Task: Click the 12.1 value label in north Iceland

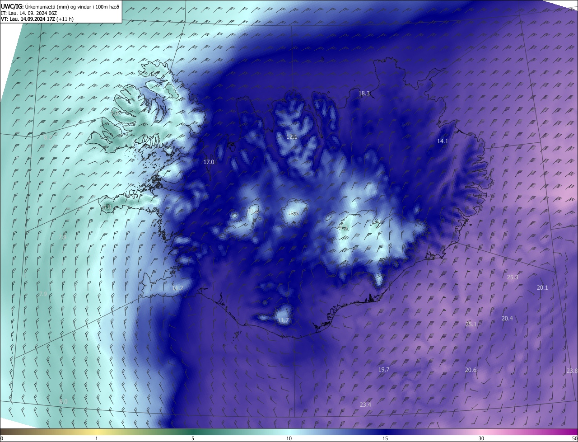Action: click(292, 136)
